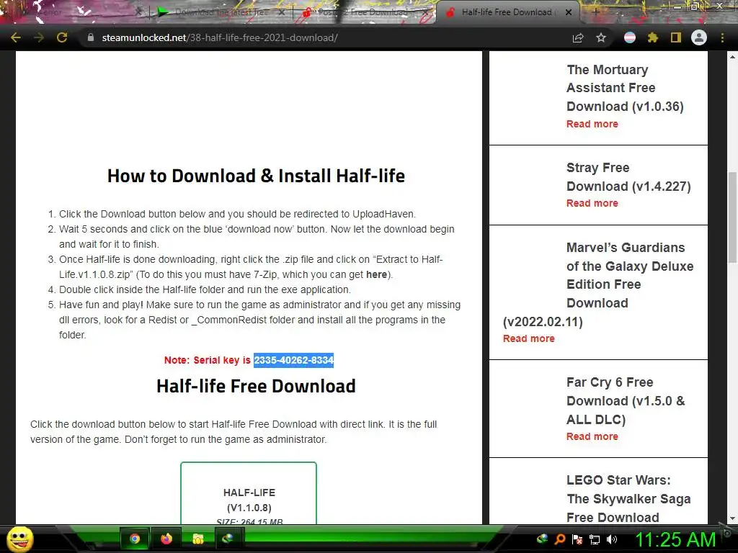
Task: Switch to the 'Download the latest free' tab
Action: click(220, 12)
